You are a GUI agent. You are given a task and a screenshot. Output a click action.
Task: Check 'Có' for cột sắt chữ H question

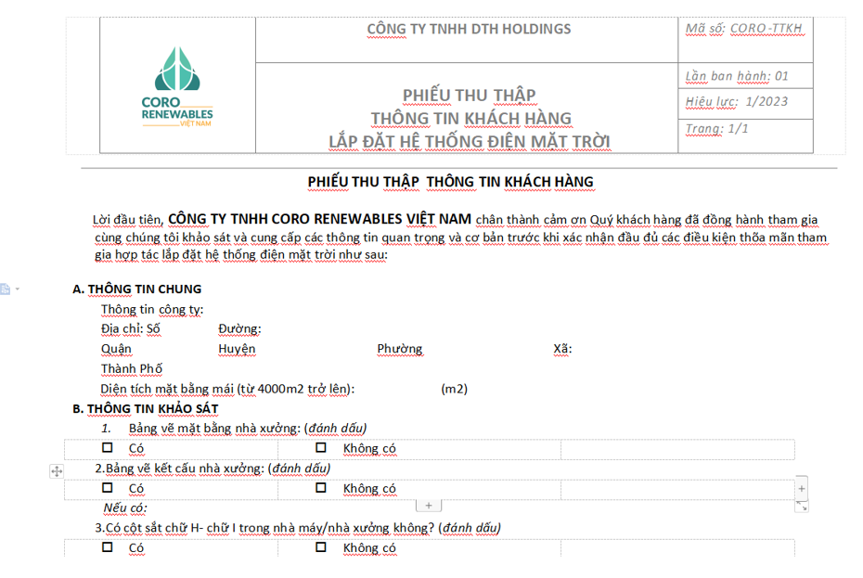coord(108,547)
